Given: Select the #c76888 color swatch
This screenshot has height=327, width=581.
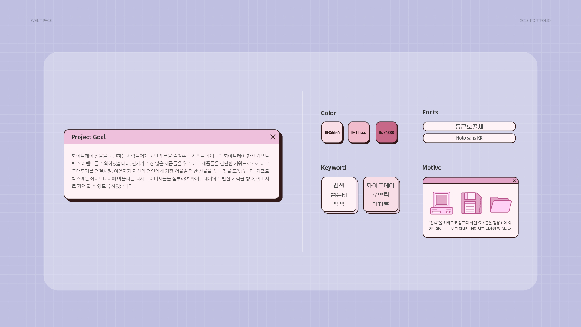Looking at the screenshot, I should click(386, 132).
